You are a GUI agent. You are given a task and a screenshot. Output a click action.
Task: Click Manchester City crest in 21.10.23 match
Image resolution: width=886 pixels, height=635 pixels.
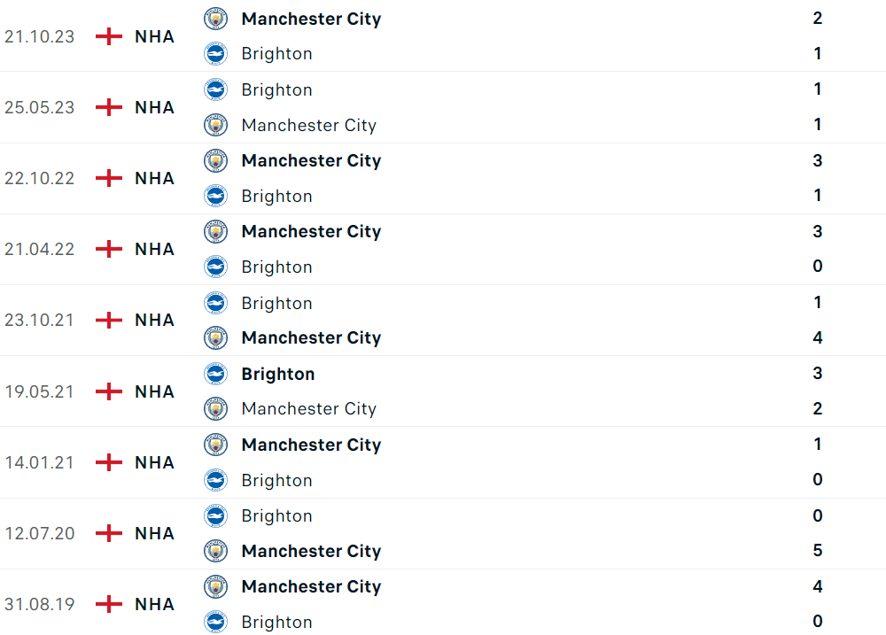[x=215, y=19]
